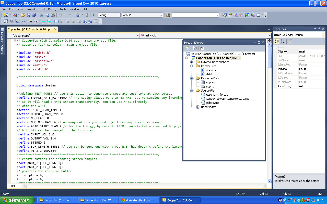Switch Properties to Categorized view

coord(277,41)
